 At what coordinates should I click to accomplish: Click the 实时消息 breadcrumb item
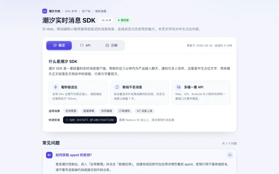(100, 11)
